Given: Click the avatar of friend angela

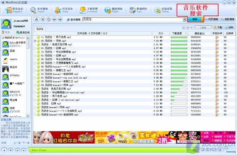Looking at the screenshot, I should pos(5,61).
